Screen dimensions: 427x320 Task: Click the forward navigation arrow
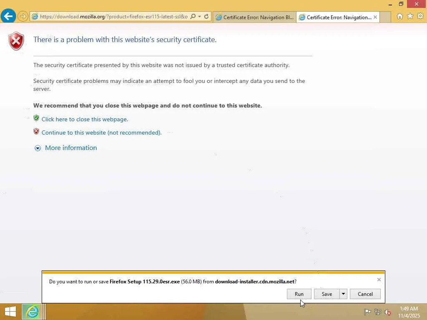coord(23,16)
